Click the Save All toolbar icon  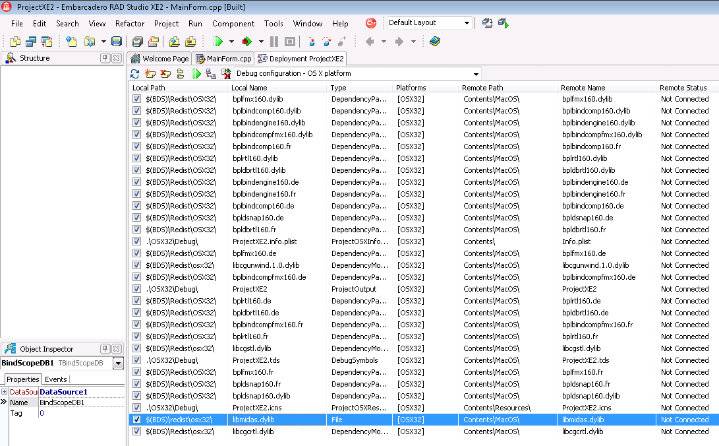coord(138,42)
